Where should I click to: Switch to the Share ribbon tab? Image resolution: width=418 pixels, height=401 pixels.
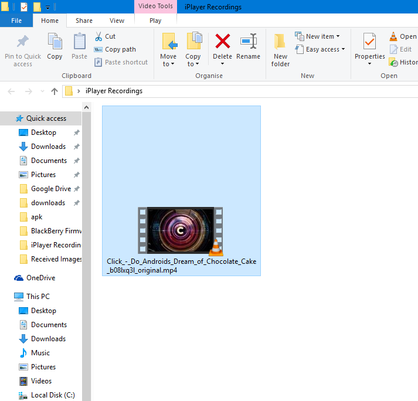coord(84,21)
